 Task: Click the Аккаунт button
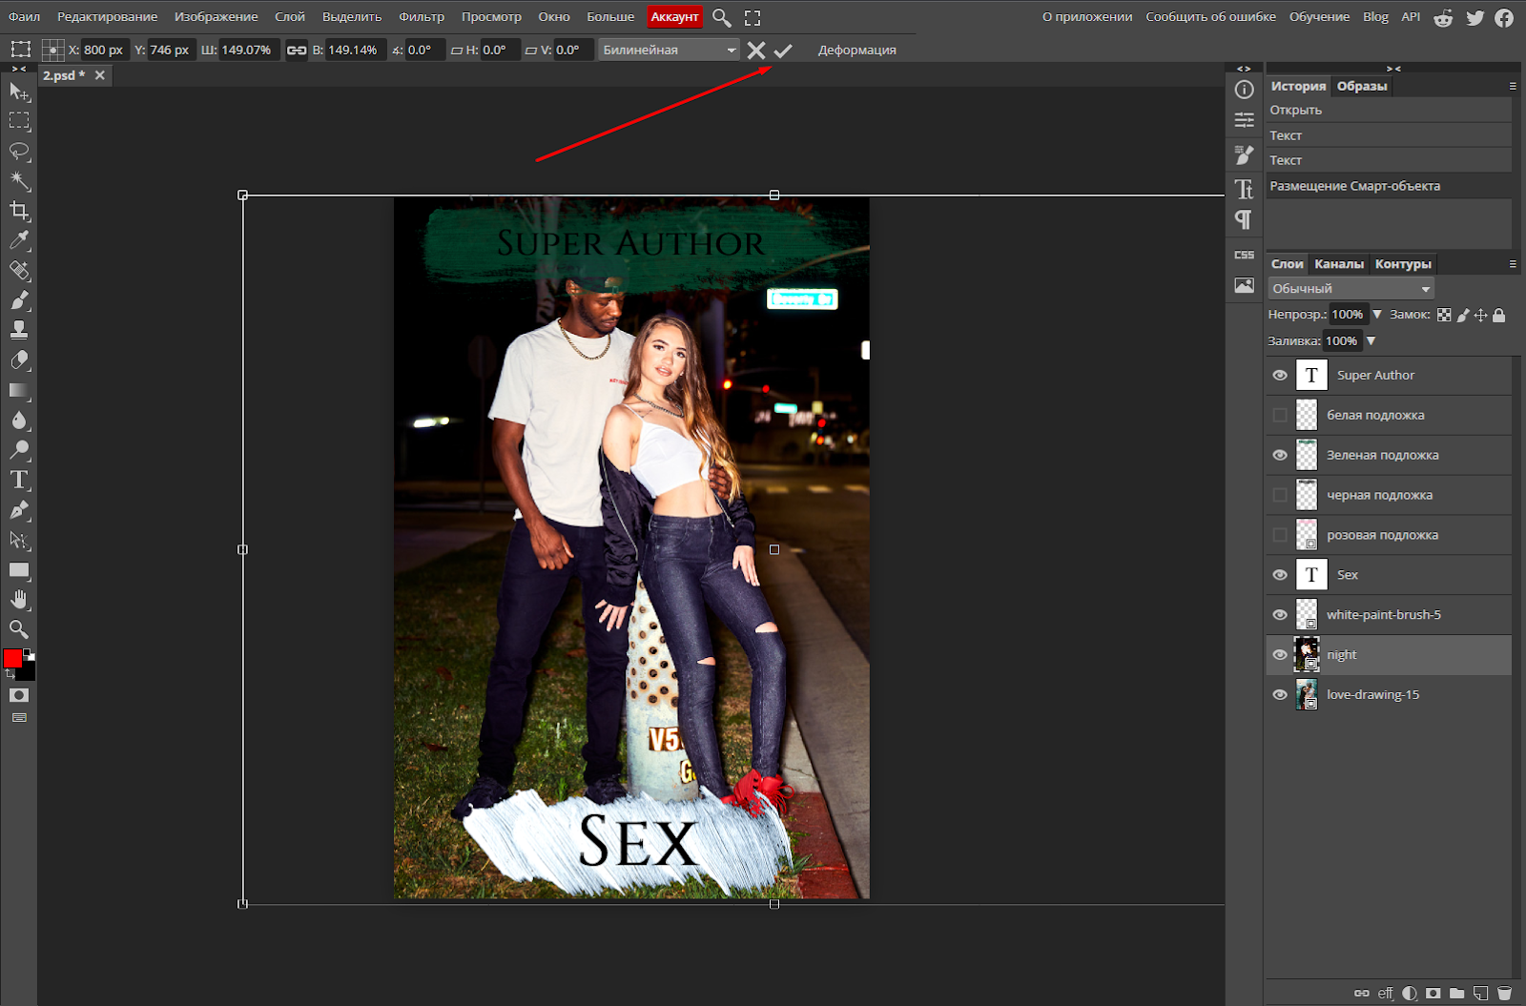pos(674,17)
